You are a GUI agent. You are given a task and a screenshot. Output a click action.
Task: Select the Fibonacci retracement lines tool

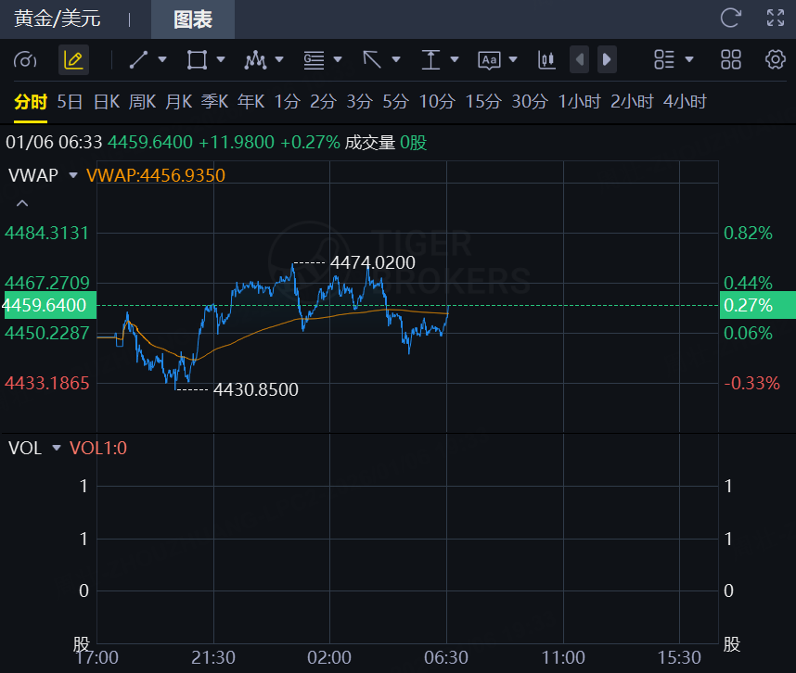coord(314,60)
